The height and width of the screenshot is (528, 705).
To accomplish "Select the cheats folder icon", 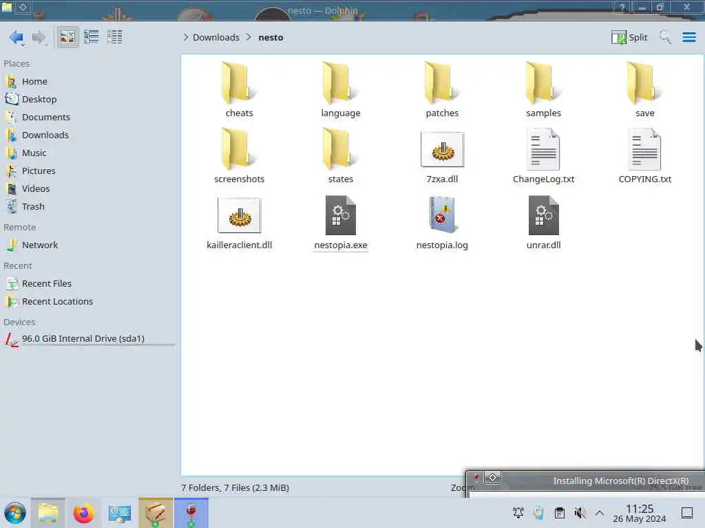I will click(x=239, y=83).
